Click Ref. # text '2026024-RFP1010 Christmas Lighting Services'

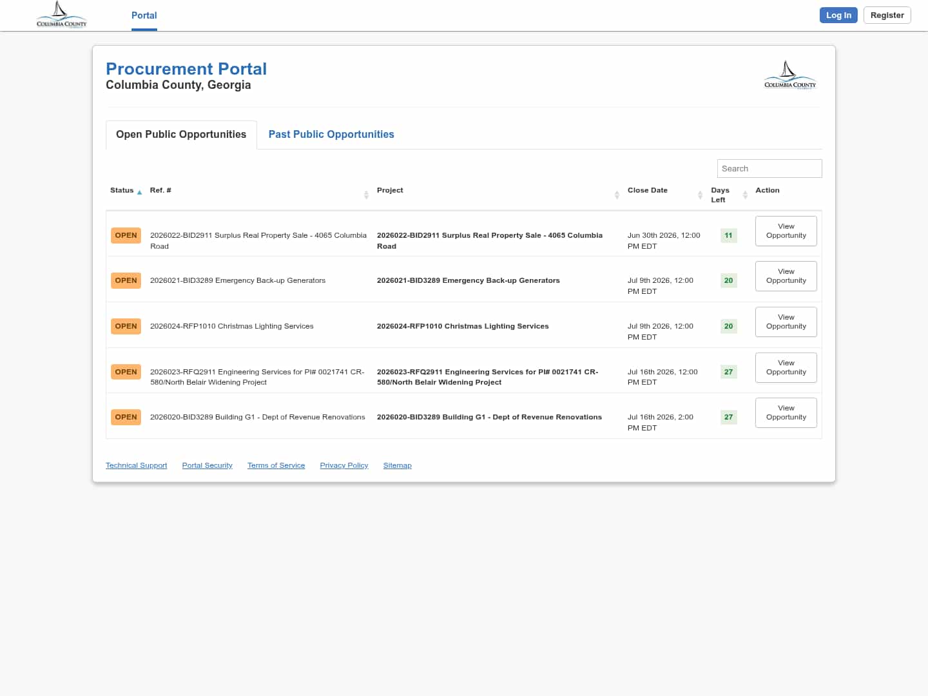[232, 326]
